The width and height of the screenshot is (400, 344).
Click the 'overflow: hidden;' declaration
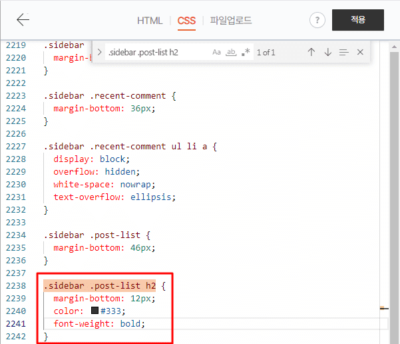point(97,171)
